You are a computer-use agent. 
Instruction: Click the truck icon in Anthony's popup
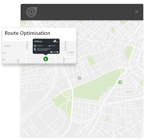point(56,41)
